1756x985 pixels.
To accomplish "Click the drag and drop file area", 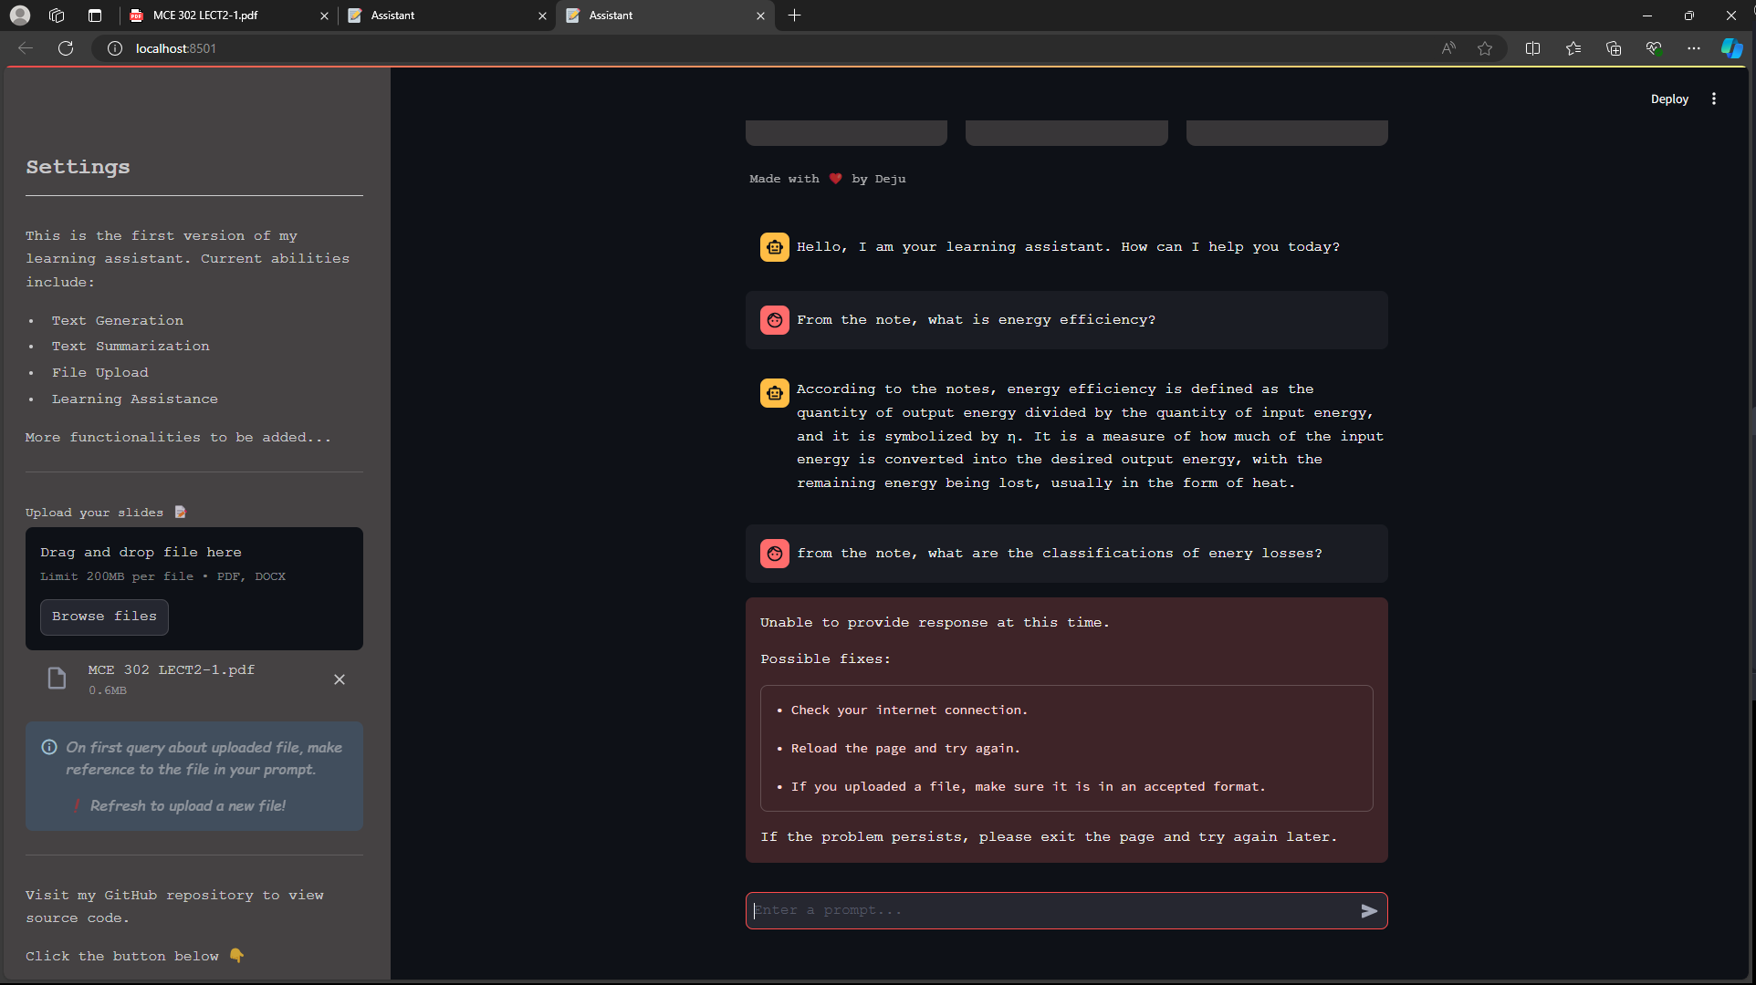I will tap(193, 588).
